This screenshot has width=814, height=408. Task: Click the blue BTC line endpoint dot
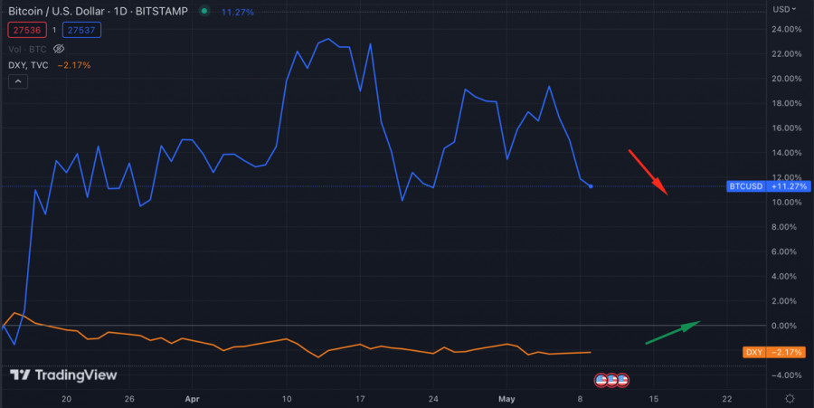(x=591, y=186)
